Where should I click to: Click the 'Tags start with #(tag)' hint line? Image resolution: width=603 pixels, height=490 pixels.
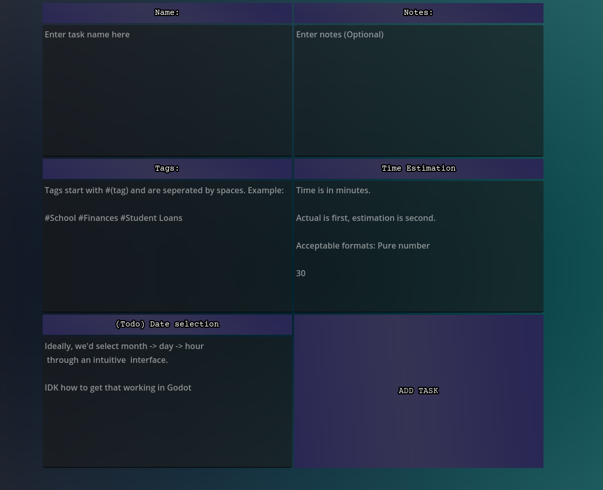tap(164, 190)
